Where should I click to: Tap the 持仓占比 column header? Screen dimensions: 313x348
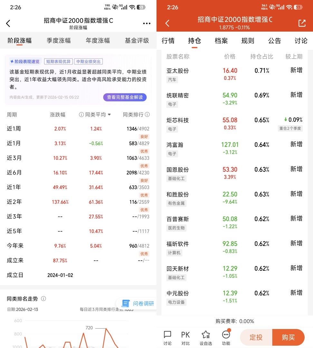click(x=262, y=57)
